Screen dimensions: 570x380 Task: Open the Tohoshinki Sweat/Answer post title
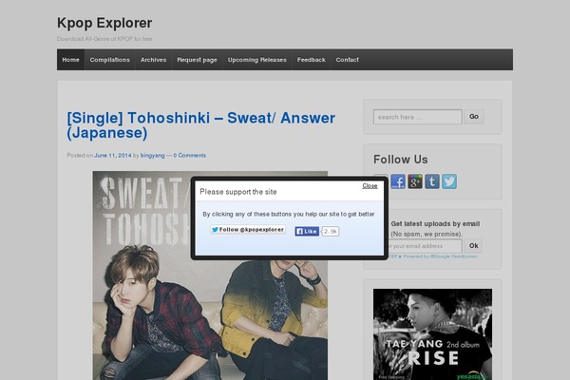click(200, 125)
